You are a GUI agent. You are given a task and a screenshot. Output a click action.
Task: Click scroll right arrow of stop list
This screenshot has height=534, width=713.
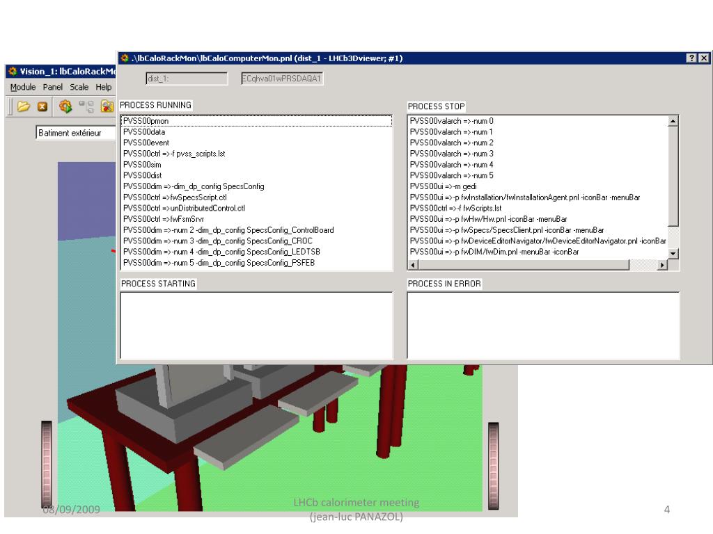(x=663, y=265)
